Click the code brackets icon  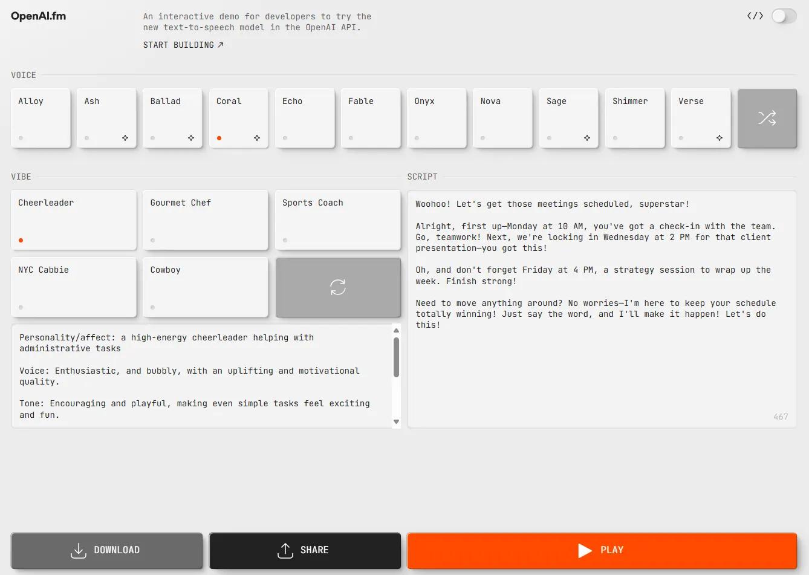[755, 16]
